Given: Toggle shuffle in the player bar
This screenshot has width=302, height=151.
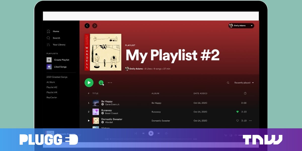Looking at the screenshot, I should click(x=136, y=133).
